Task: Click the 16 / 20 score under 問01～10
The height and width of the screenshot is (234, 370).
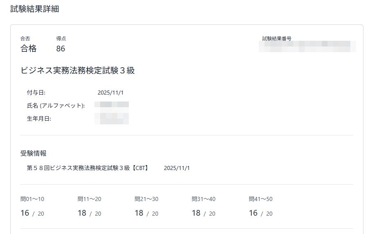Action: pos(32,213)
